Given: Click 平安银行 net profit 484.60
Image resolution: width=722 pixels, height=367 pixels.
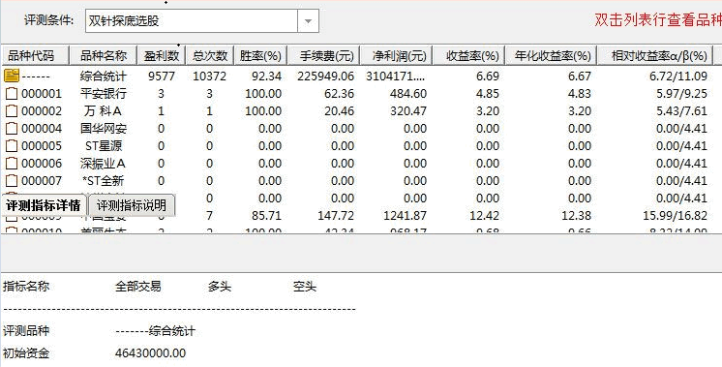Looking at the screenshot, I should tap(408, 94).
